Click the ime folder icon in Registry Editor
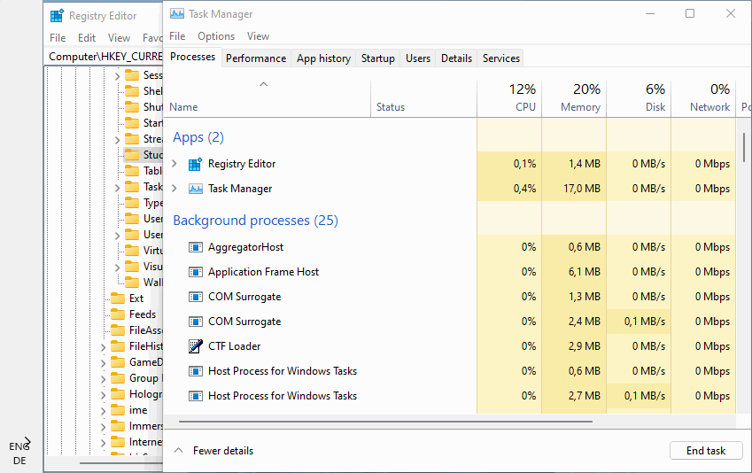The height and width of the screenshot is (473, 752). click(x=118, y=410)
